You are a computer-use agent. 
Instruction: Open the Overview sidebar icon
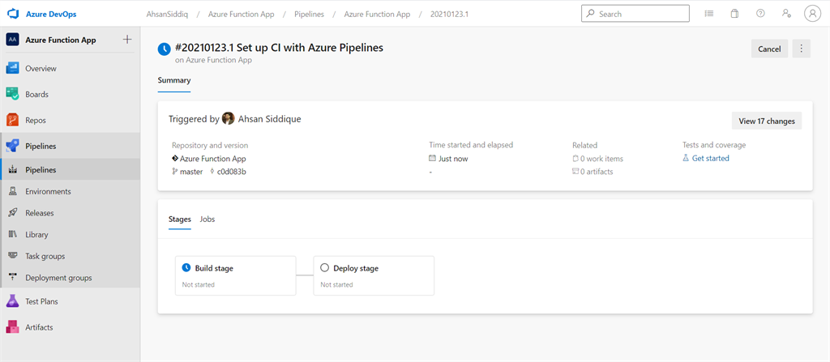tap(13, 69)
